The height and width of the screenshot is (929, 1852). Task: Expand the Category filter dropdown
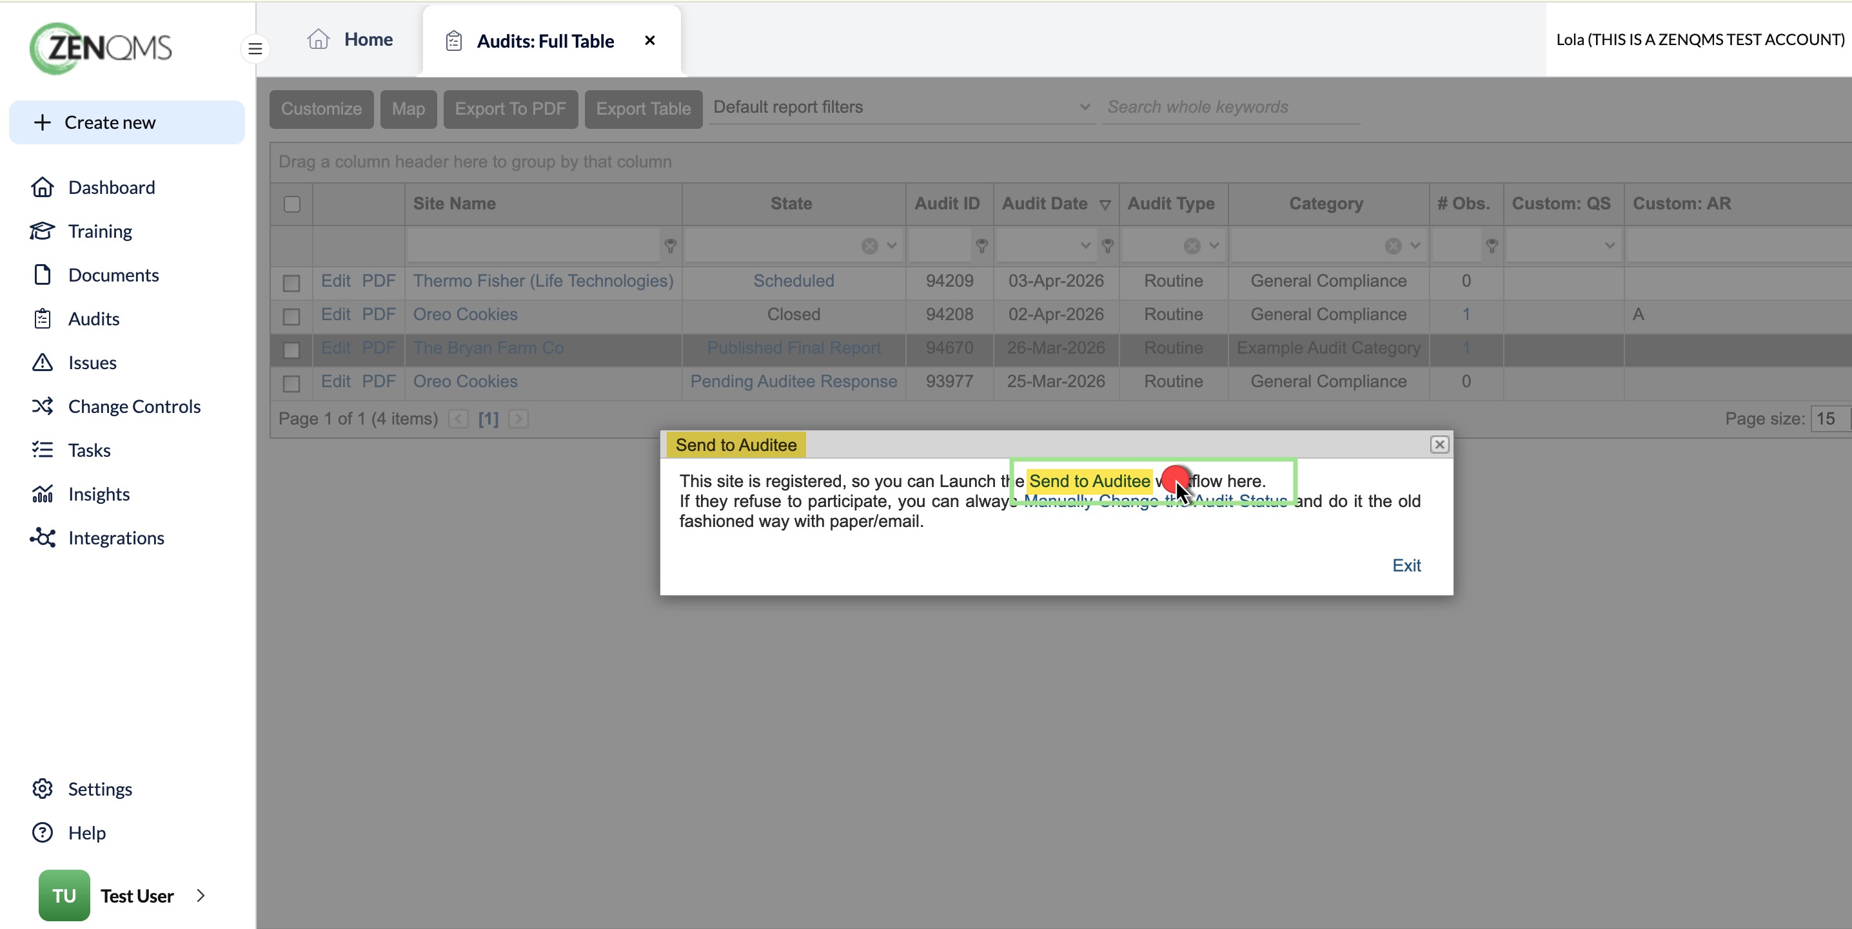click(x=1415, y=245)
